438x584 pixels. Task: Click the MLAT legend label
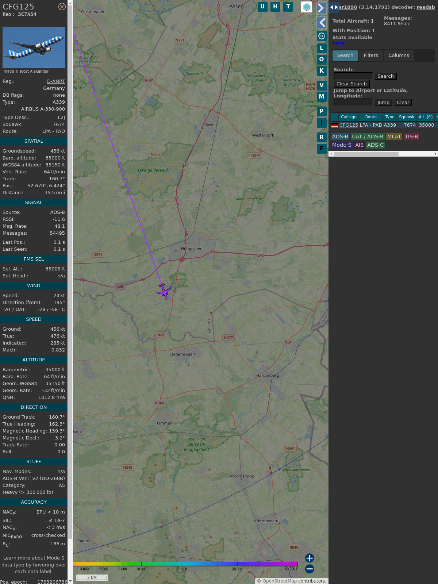(x=394, y=137)
